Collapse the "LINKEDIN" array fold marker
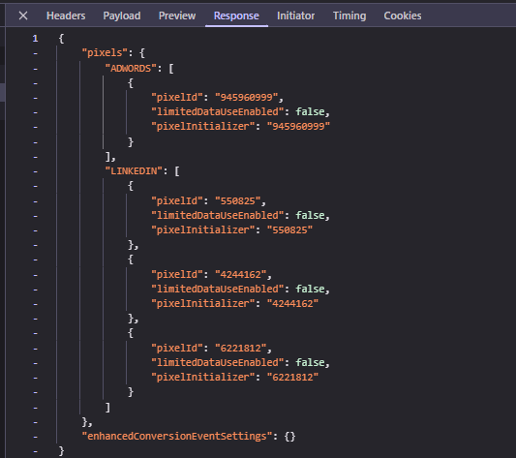The width and height of the screenshot is (516, 458). click(x=35, y=171)
